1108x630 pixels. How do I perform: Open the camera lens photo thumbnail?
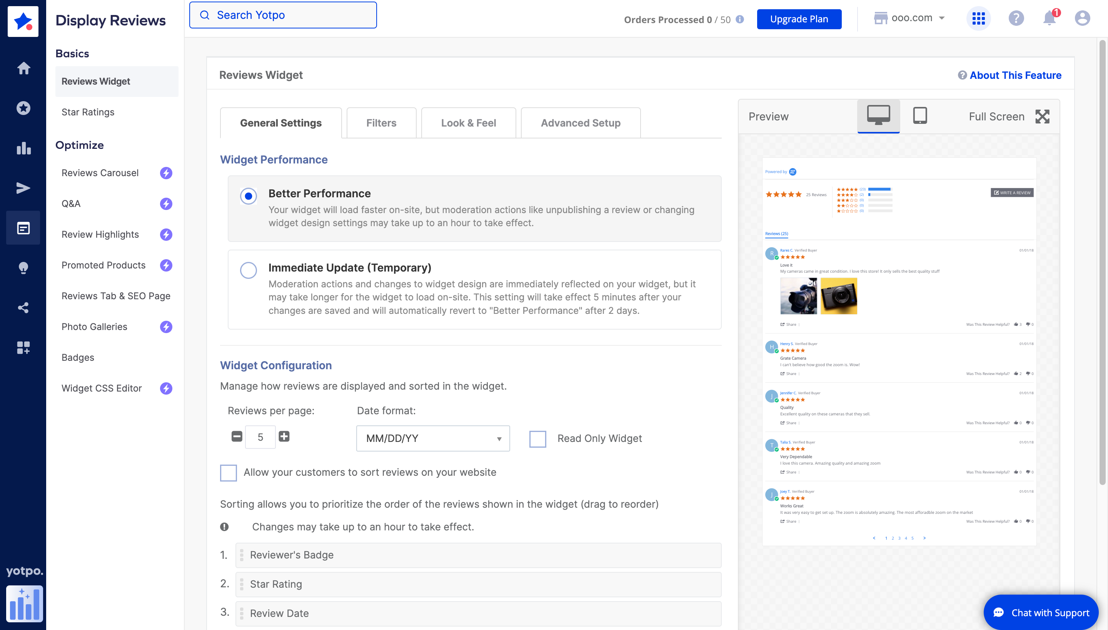[x=799, y=296]
